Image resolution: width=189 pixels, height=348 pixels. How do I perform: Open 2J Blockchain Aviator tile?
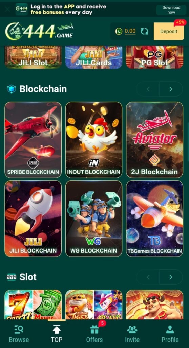pyautogui.click(x=154, y=140)
